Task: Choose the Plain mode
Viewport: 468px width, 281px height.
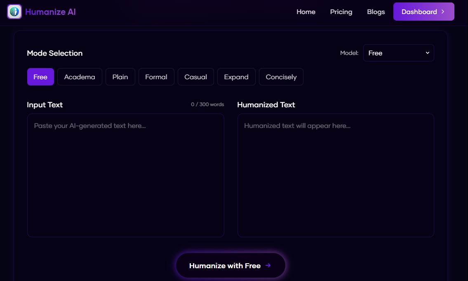Action: coord(120,77)
